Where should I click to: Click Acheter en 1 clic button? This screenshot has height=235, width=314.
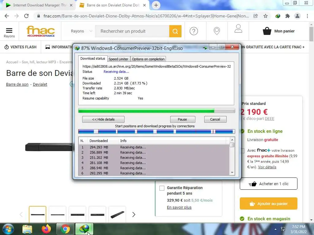[x=269, y=184]
